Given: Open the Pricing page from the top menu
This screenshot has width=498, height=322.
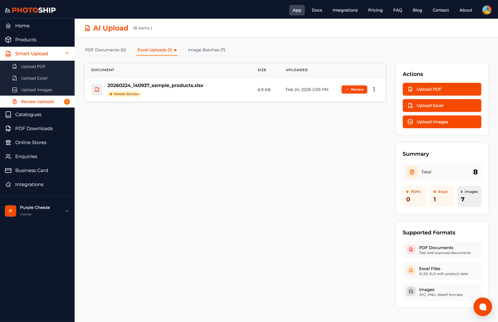Looking at the screenshot, I should click(375, 10).
